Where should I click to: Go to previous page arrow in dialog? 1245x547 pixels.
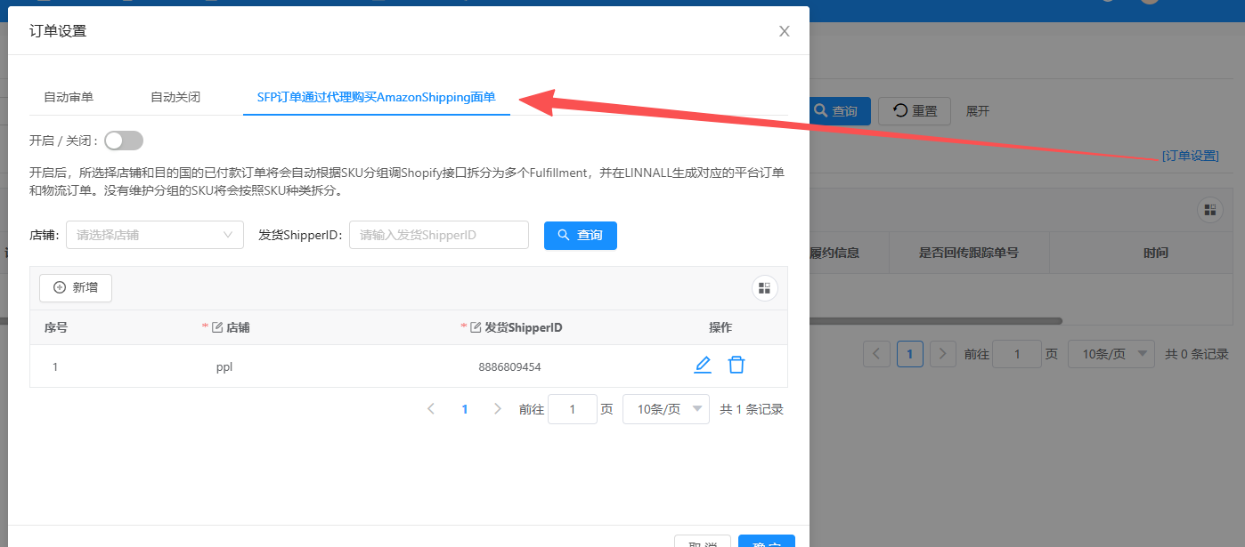431,409
